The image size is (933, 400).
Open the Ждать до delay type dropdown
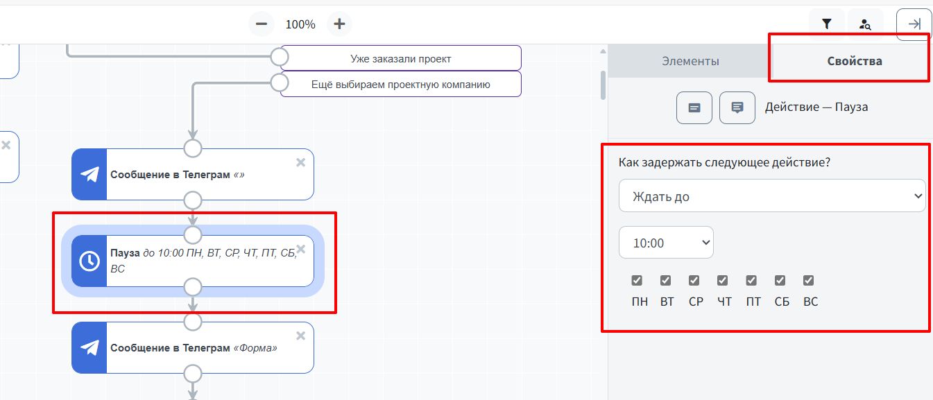coord(771,196)
